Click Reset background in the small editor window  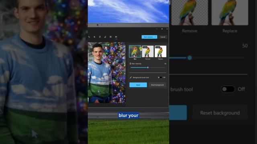click(x=157, y=85)
